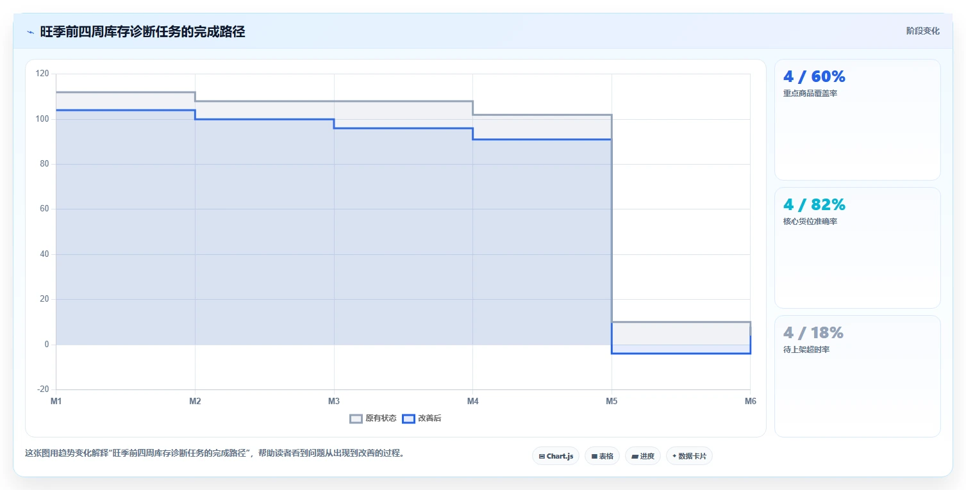Click the gray 原有状态 legend swatch
The width and height of the screenshot is (966, 490).
356,419
